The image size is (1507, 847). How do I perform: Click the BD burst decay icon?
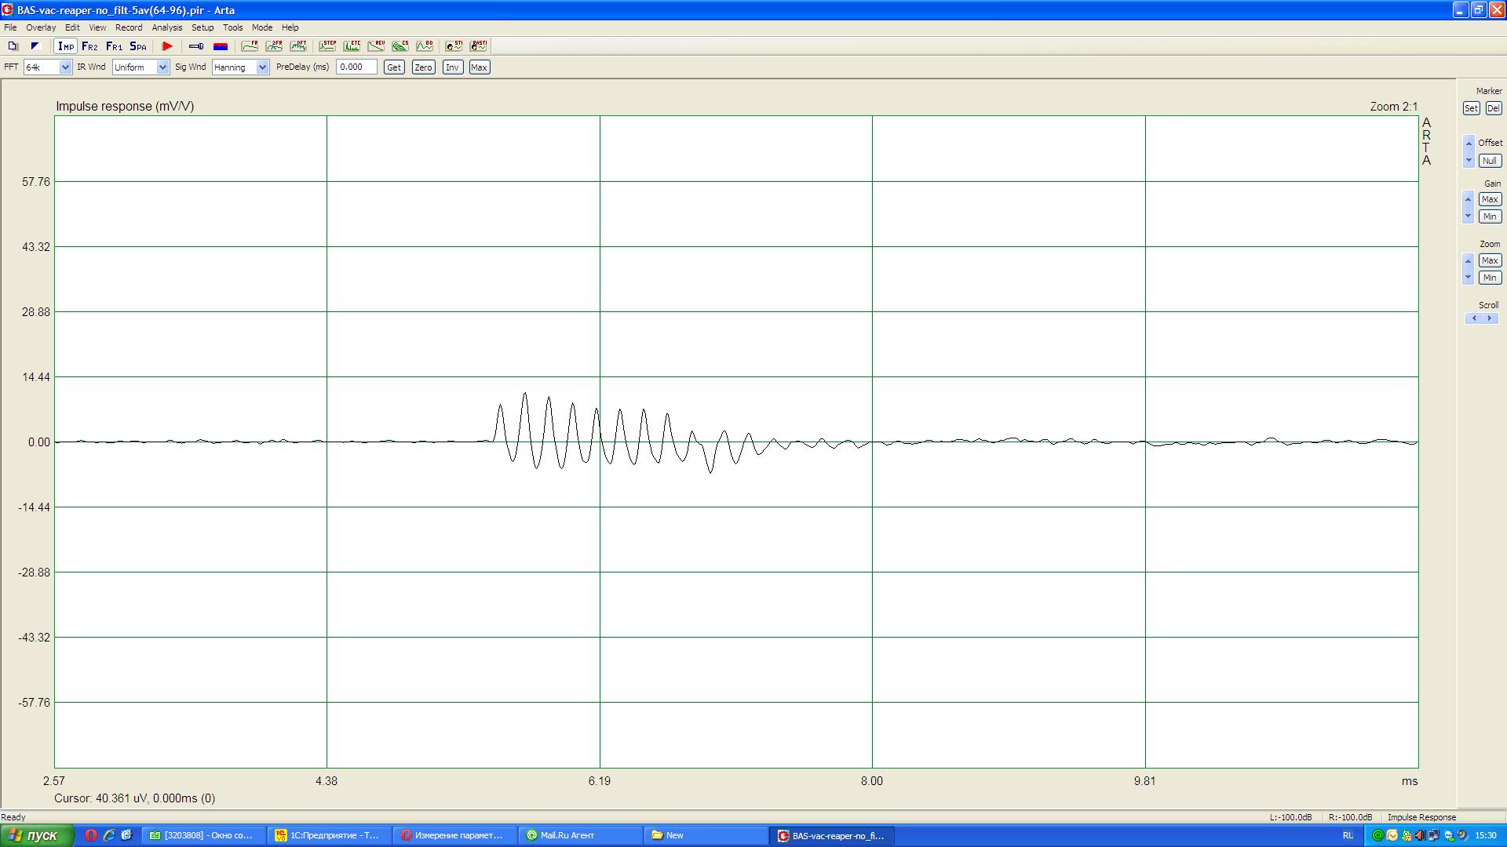coord(425,46)
